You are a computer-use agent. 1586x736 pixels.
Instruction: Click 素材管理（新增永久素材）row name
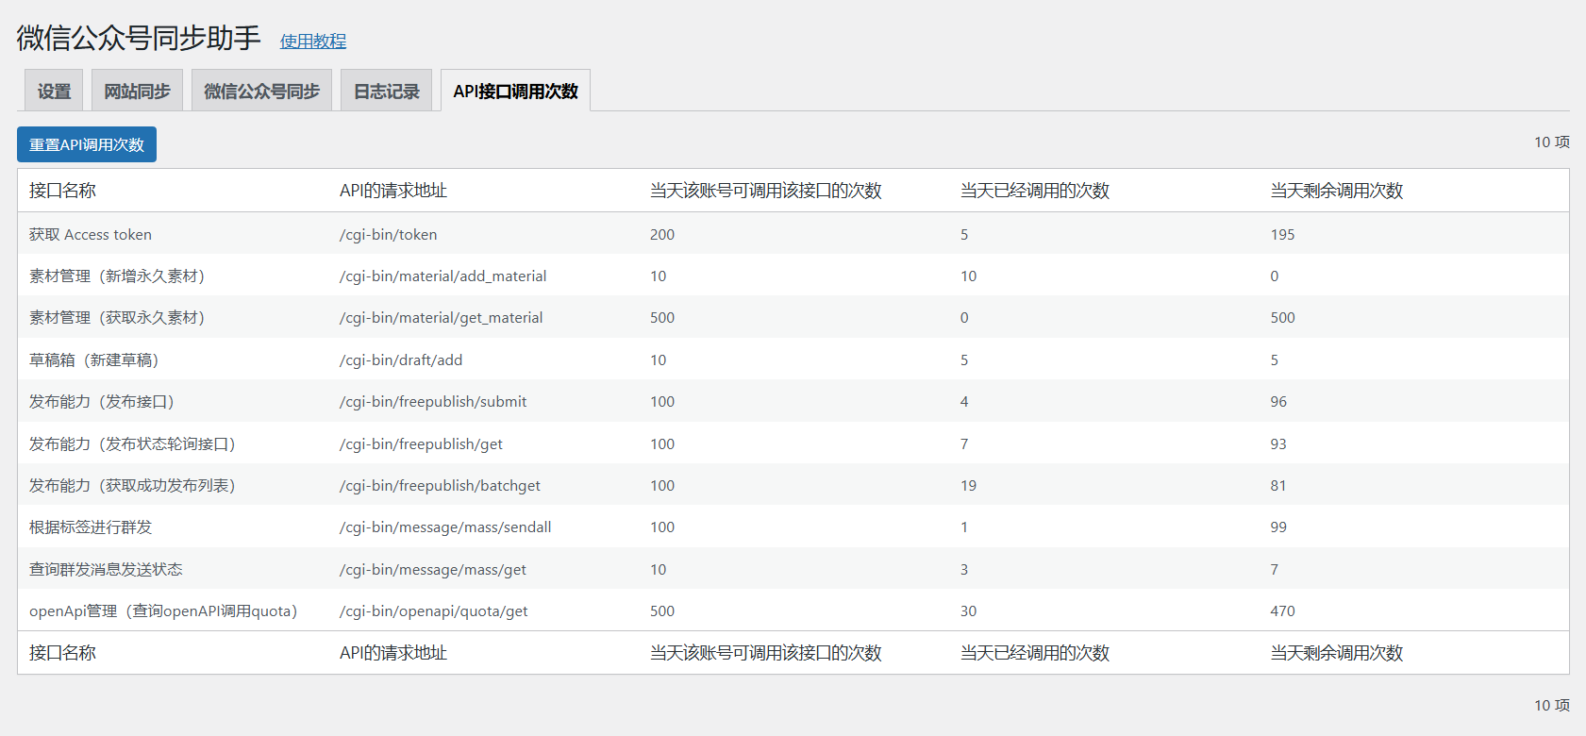(117, 276)
